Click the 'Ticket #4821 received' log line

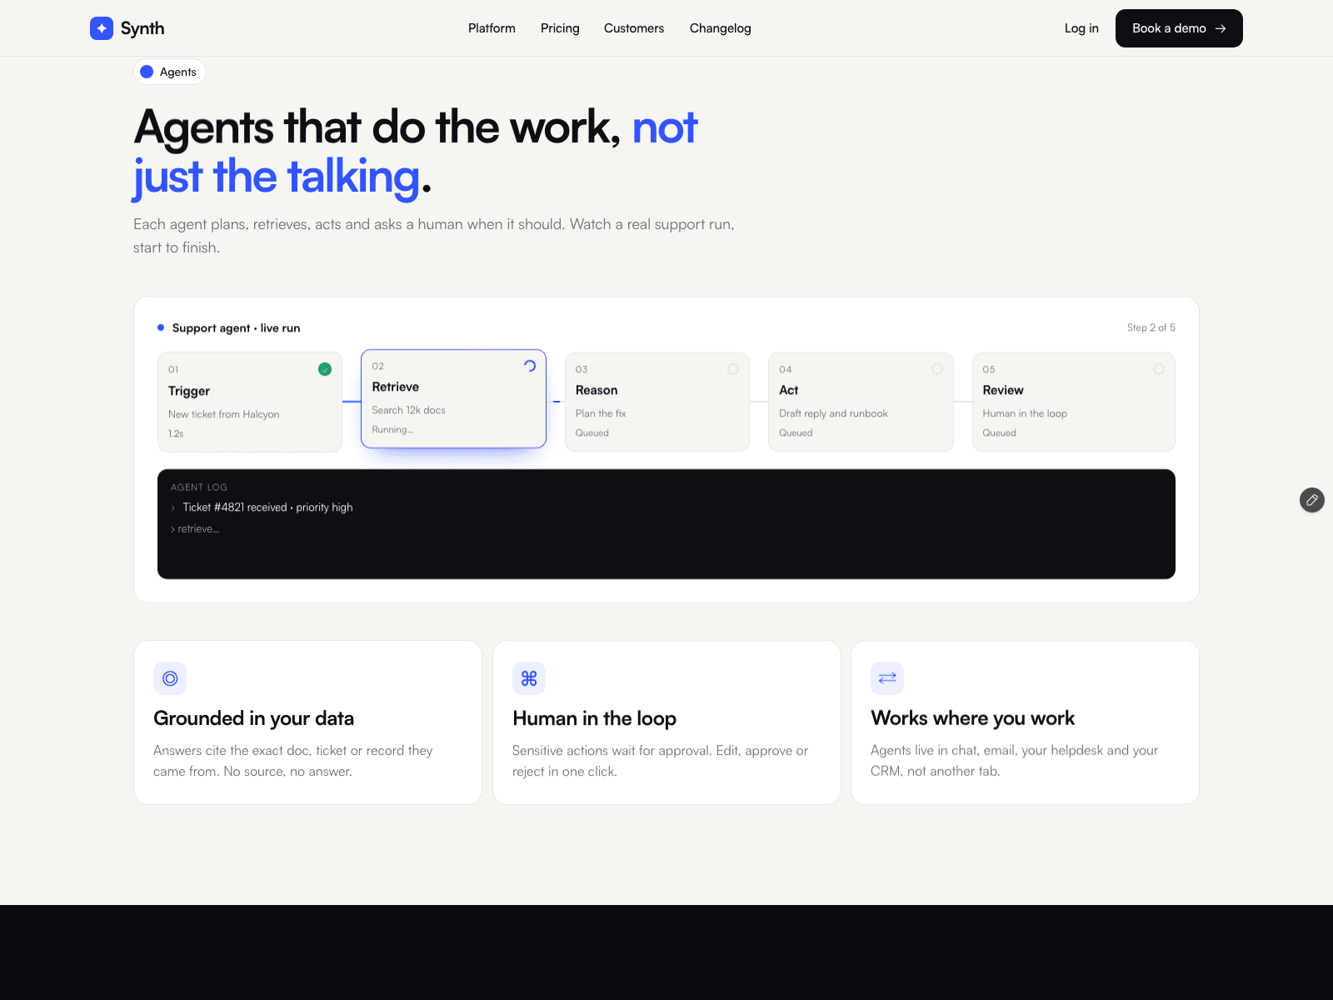click(267, 507)
